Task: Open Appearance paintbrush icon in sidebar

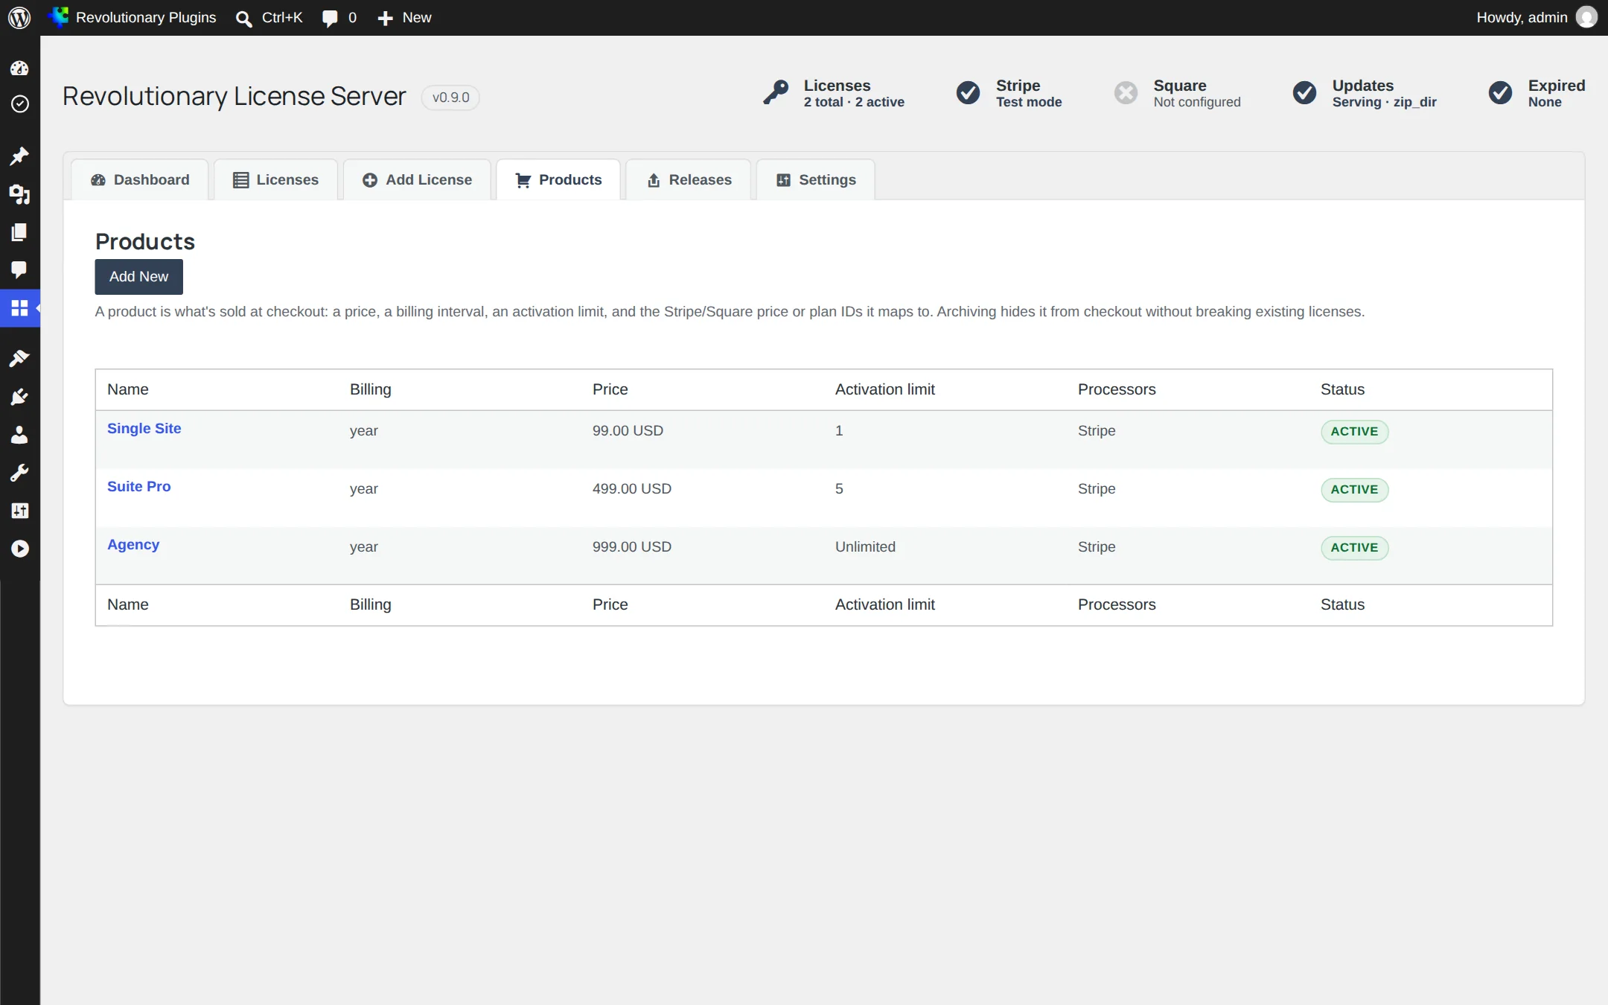Action: click(19, 359)
